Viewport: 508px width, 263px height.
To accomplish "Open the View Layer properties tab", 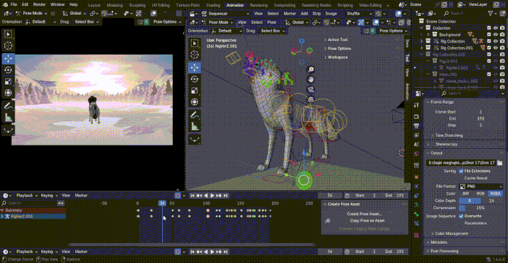I will click(417, 135).
